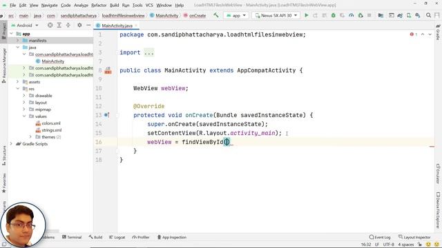Click the Stop square icon in toolbar

tap(369, 15)
